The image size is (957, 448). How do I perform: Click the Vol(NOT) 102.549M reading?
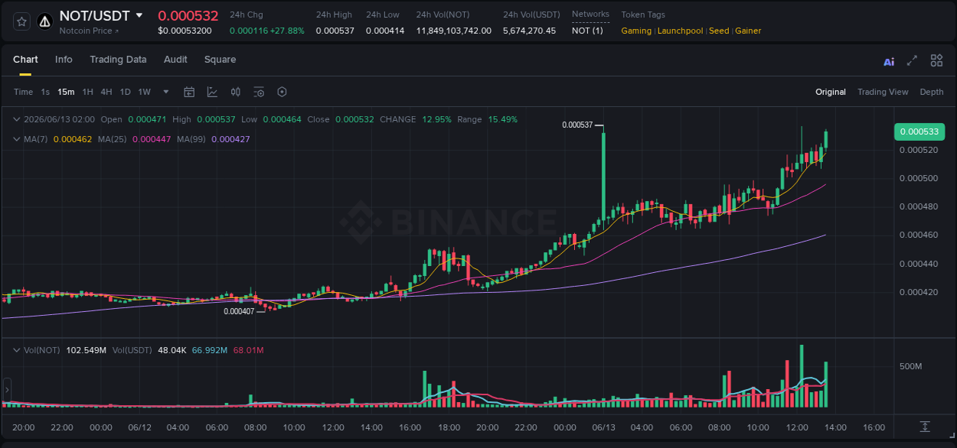pos(86,350)
